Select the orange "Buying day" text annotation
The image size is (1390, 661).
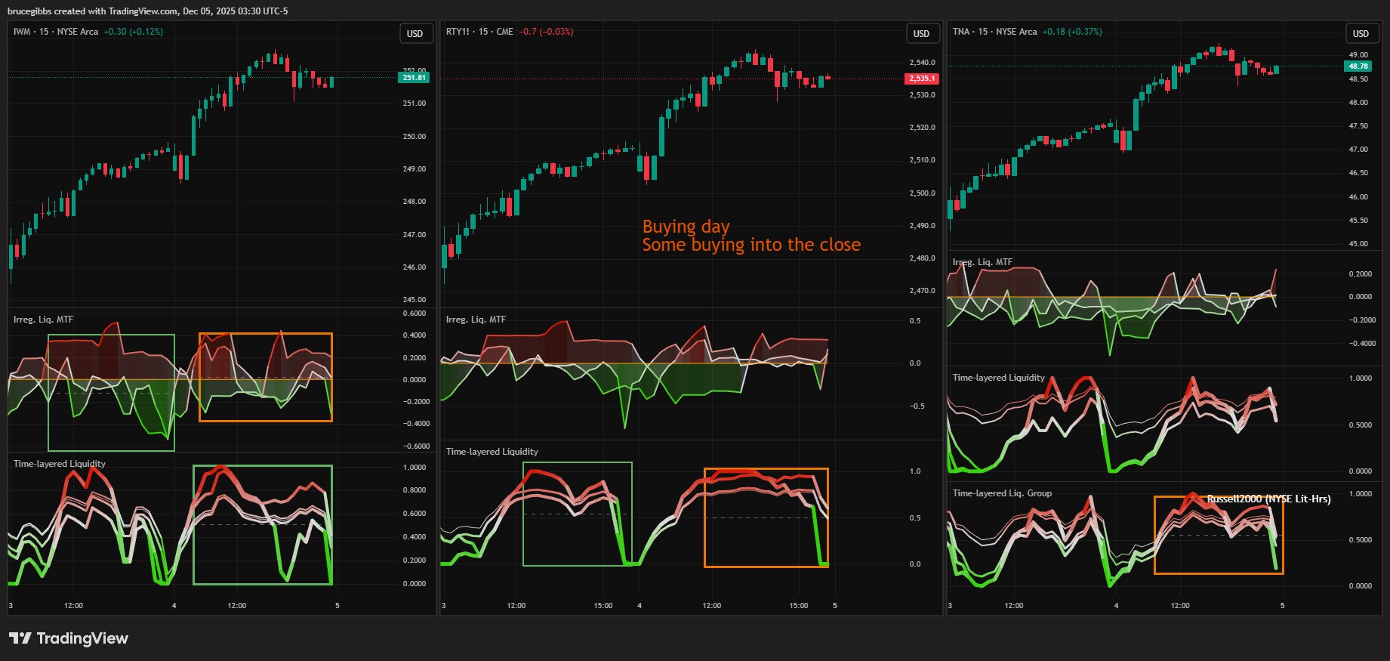click(686, 227)
